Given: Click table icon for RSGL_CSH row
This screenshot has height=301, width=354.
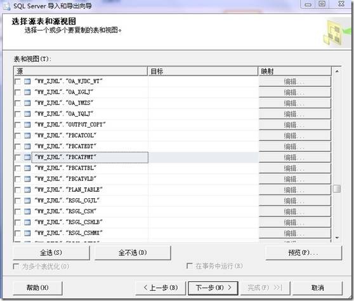Looking at the screenshot, I should click(27, 211).
